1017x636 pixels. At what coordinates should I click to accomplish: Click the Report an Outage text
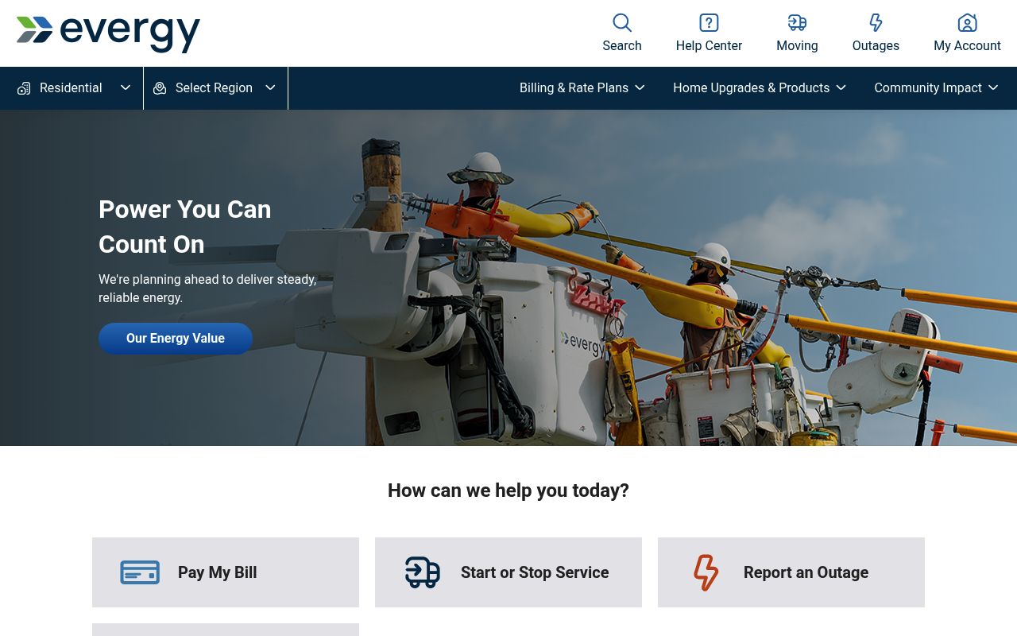(x=806, y=572)
